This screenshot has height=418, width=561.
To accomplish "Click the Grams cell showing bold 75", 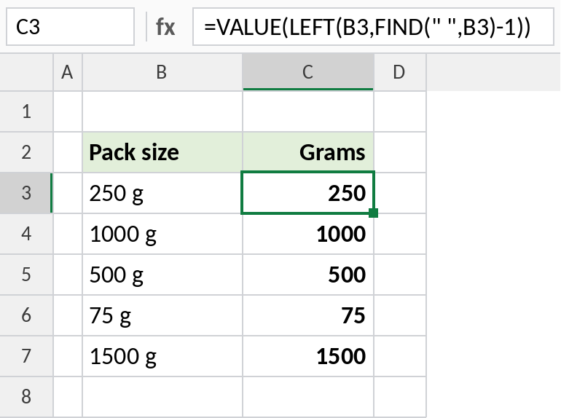I will point(308,315).
